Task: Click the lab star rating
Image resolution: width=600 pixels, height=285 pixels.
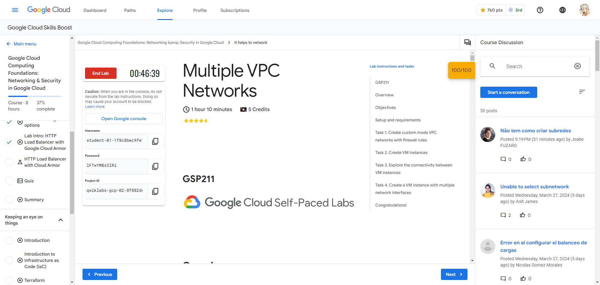Action: click(196, 121)
